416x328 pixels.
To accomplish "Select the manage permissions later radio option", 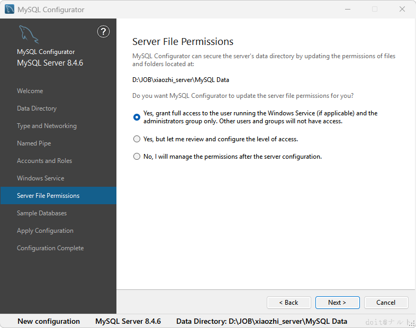I will 137,157.
